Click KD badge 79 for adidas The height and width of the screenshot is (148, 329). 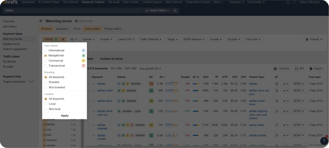click(151, 84)
